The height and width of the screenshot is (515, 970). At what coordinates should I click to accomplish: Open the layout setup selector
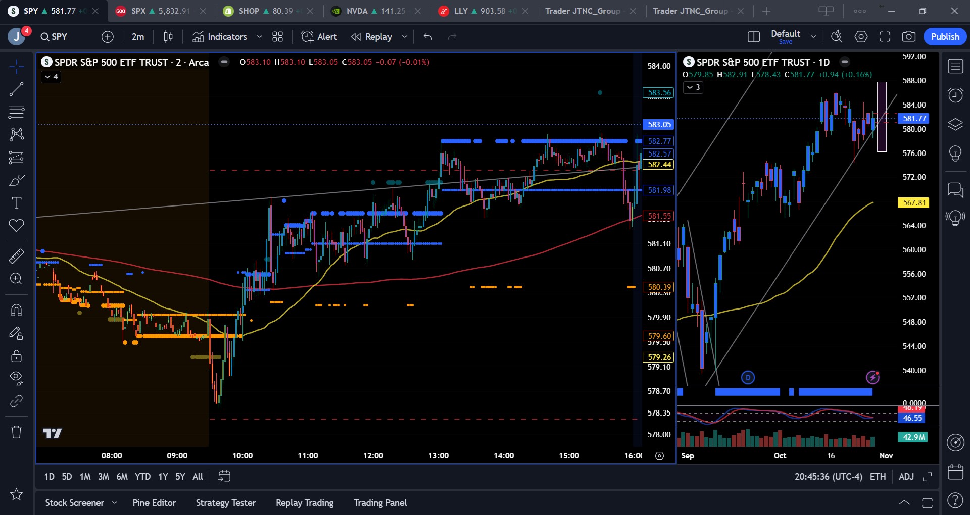tap(753, 37)
